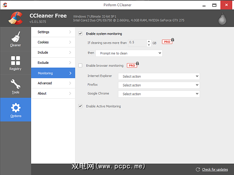The width and height of the screenshot is (234, 175).
Task: Open Google Chrome Select action dropdown
Action: [x=159, y=94]
